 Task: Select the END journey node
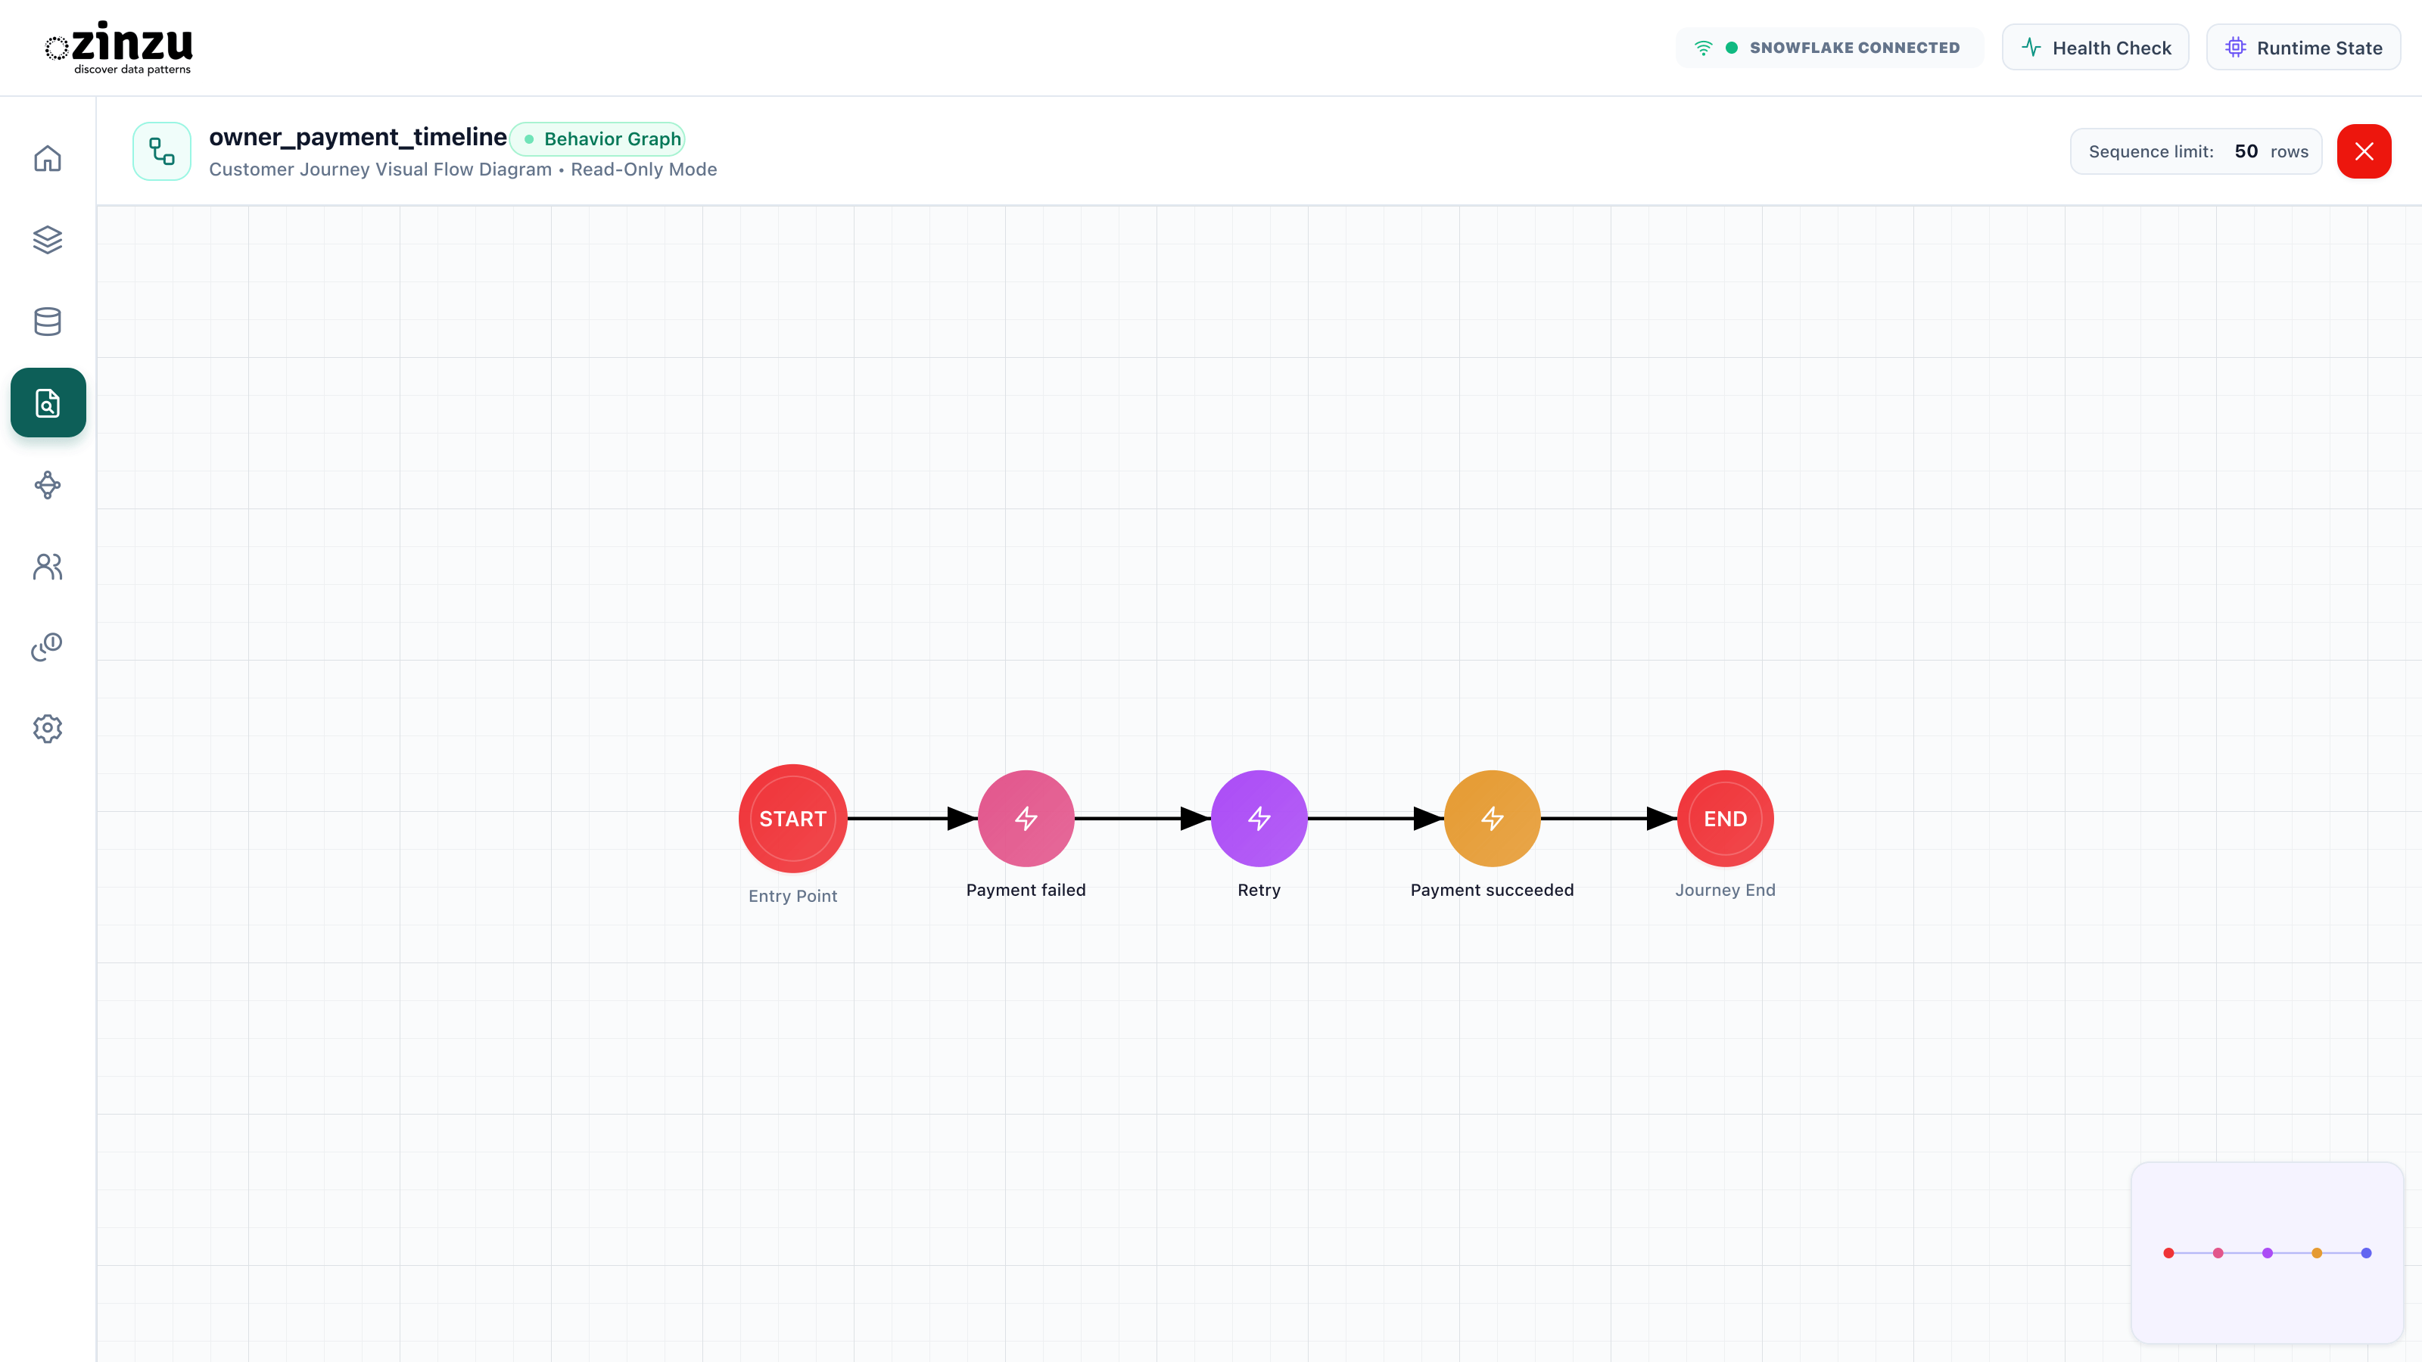(1726, 819)
